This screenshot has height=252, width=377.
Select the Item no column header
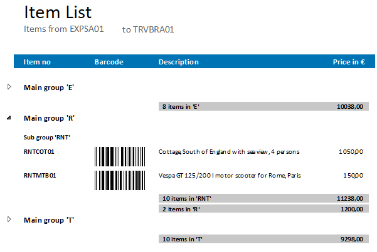[37, 62]
